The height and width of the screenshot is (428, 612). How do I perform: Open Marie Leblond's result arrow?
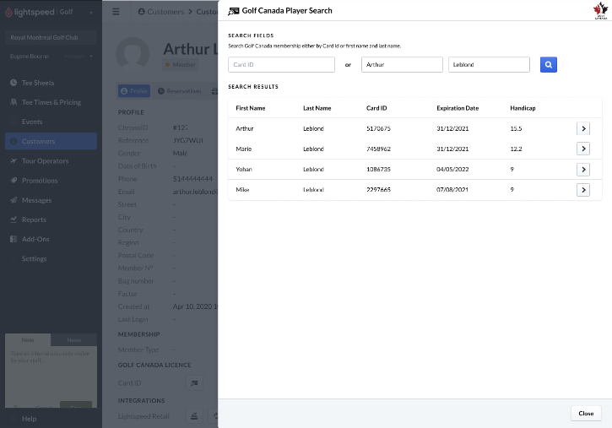click(582, 149)
